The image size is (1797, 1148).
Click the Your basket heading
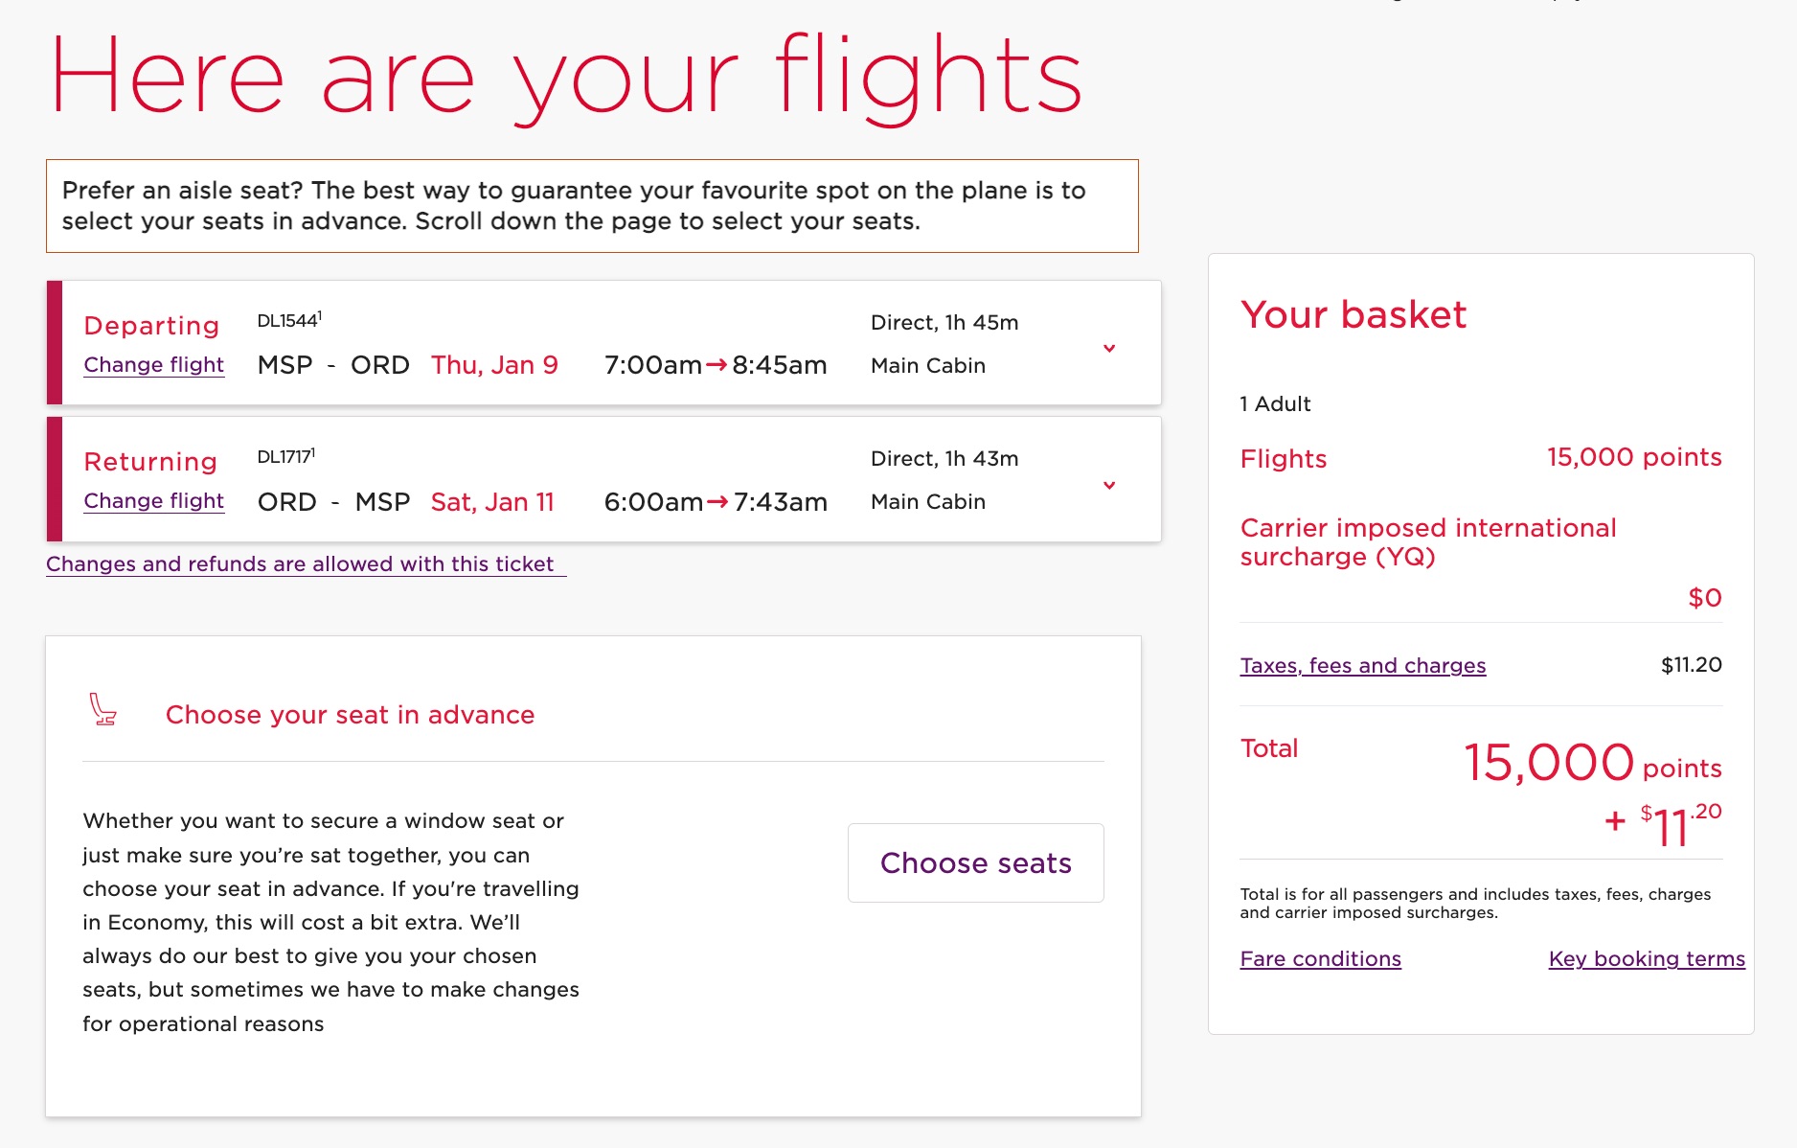click(1353, 314)
